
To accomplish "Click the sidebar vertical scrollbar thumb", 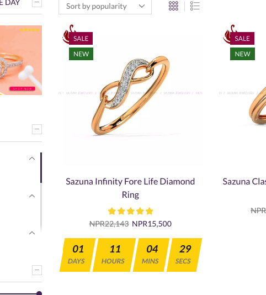I will click(x=41, y=168).
